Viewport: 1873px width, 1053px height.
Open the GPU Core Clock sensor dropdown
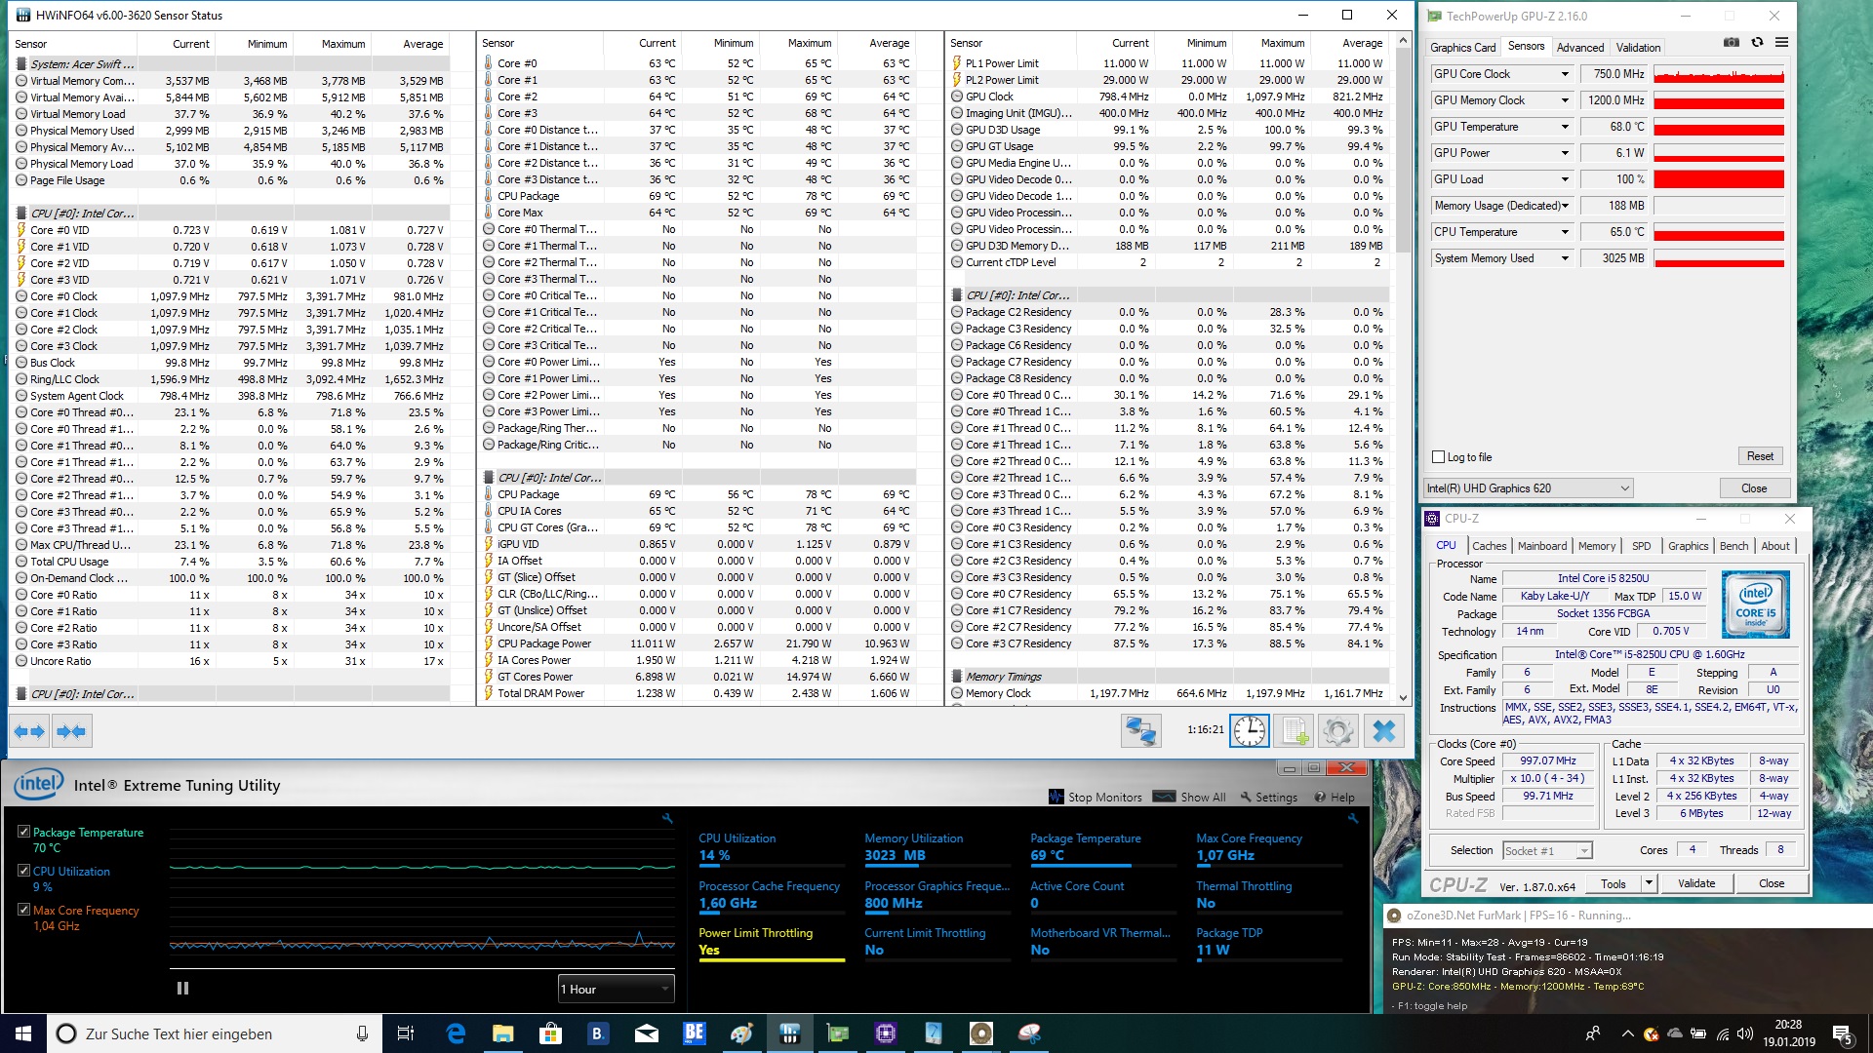1565,74
